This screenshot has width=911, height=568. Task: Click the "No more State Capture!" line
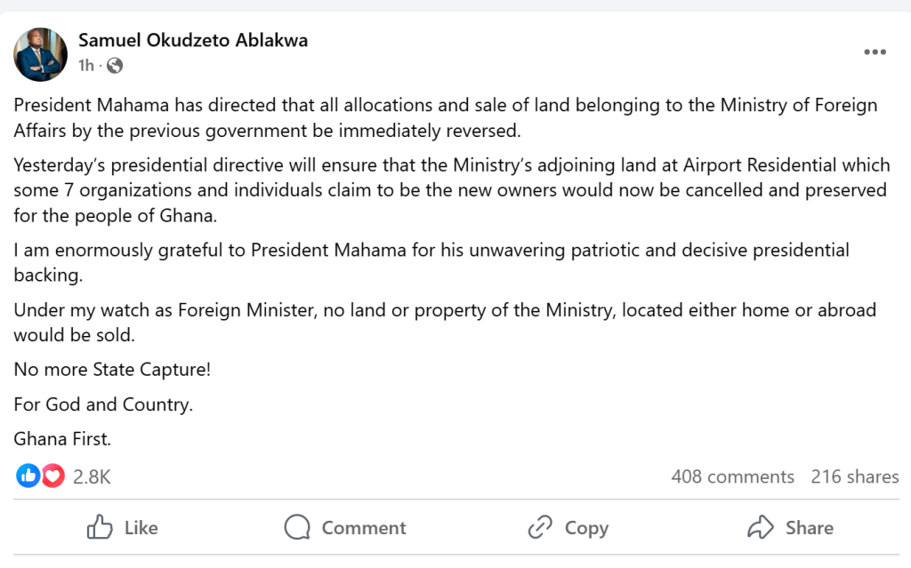(112, 370)
